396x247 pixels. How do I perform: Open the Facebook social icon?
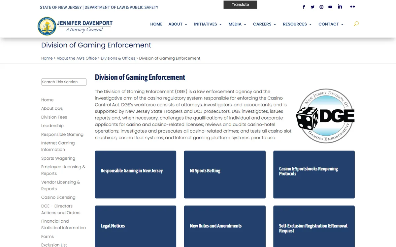(304, 7)
